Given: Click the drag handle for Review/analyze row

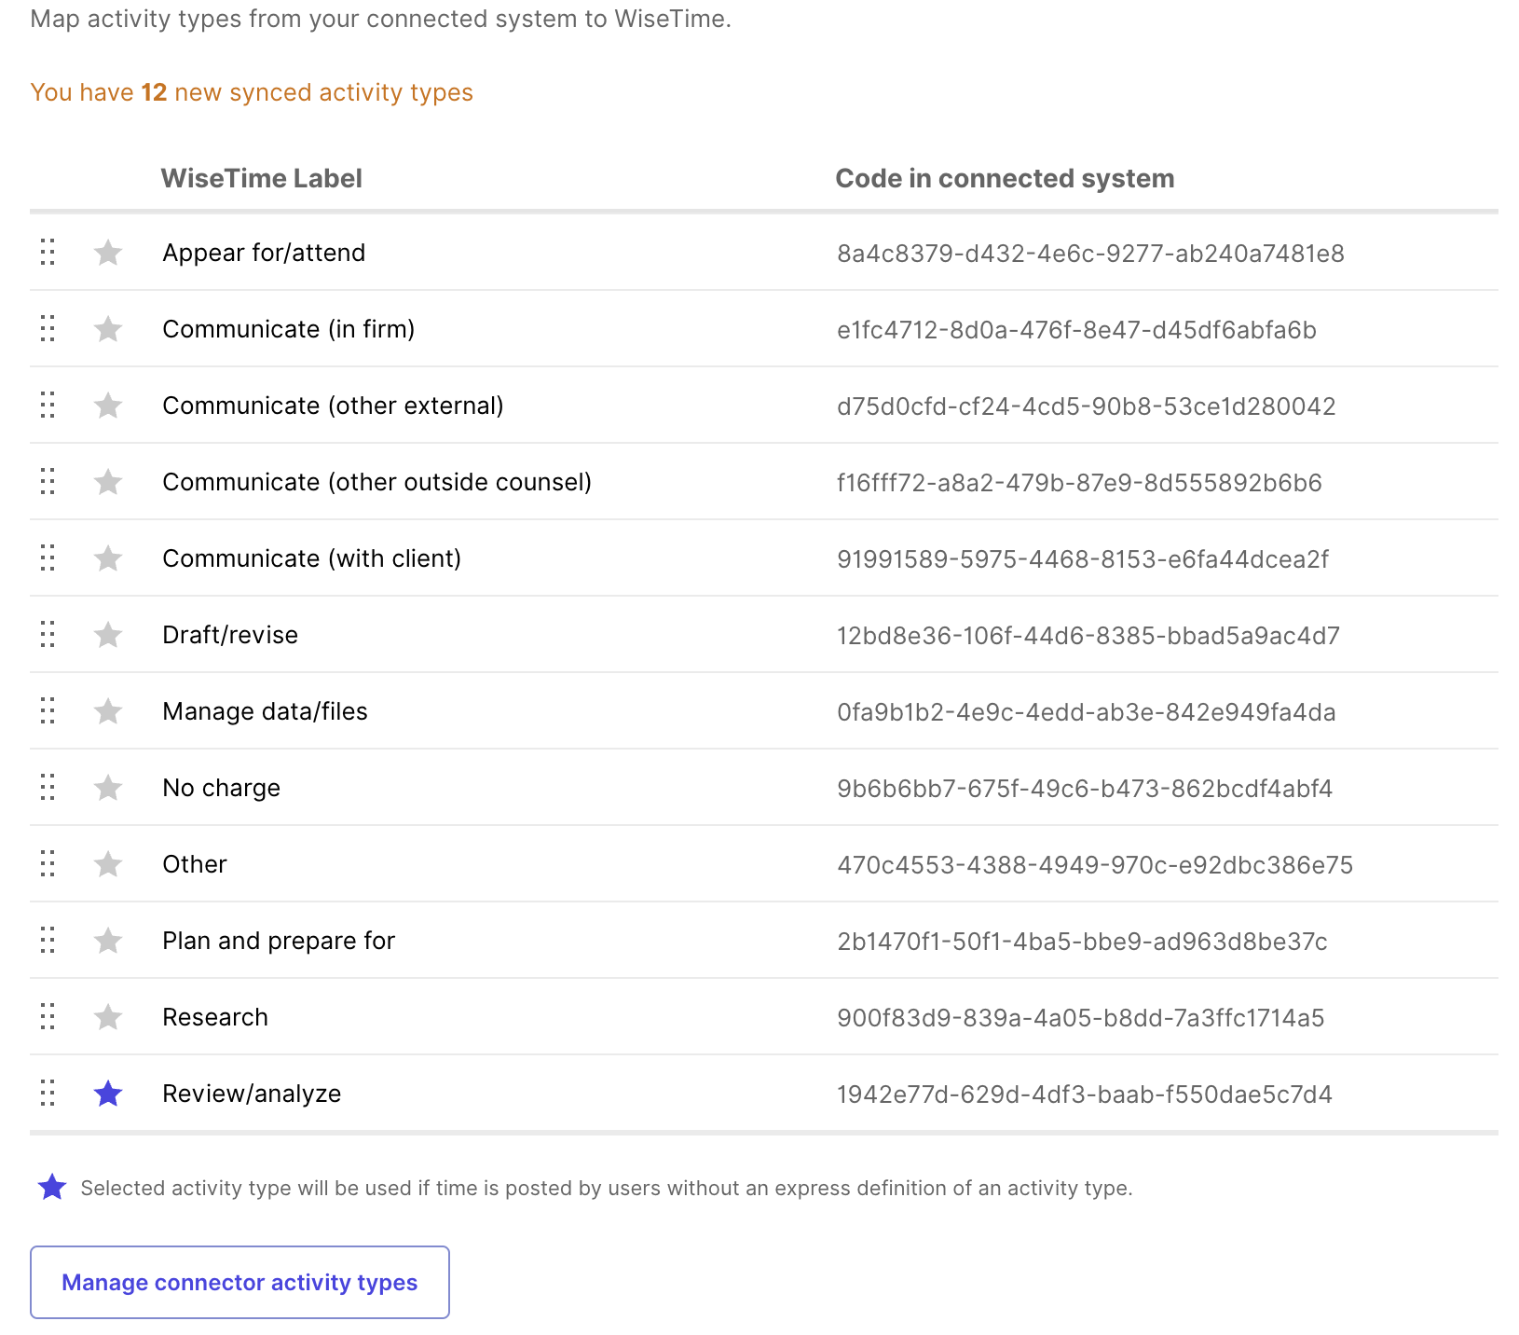Looking at the screenshot, I should tap(48, 1094).
